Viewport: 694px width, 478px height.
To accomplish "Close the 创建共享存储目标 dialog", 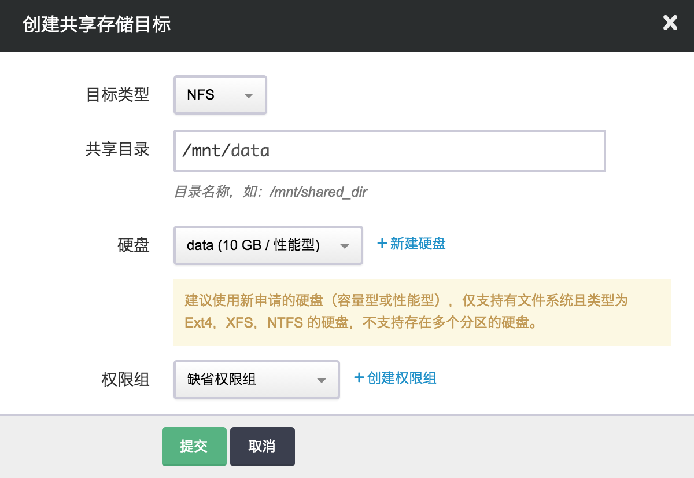I will [x=670, y=23].
